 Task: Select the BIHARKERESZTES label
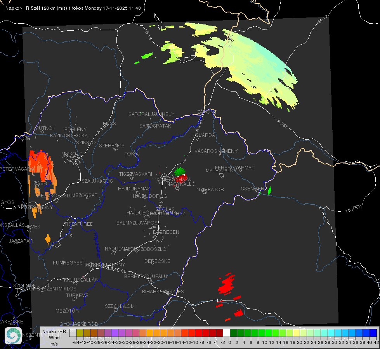pyautogui.click(x=163, y=291)
